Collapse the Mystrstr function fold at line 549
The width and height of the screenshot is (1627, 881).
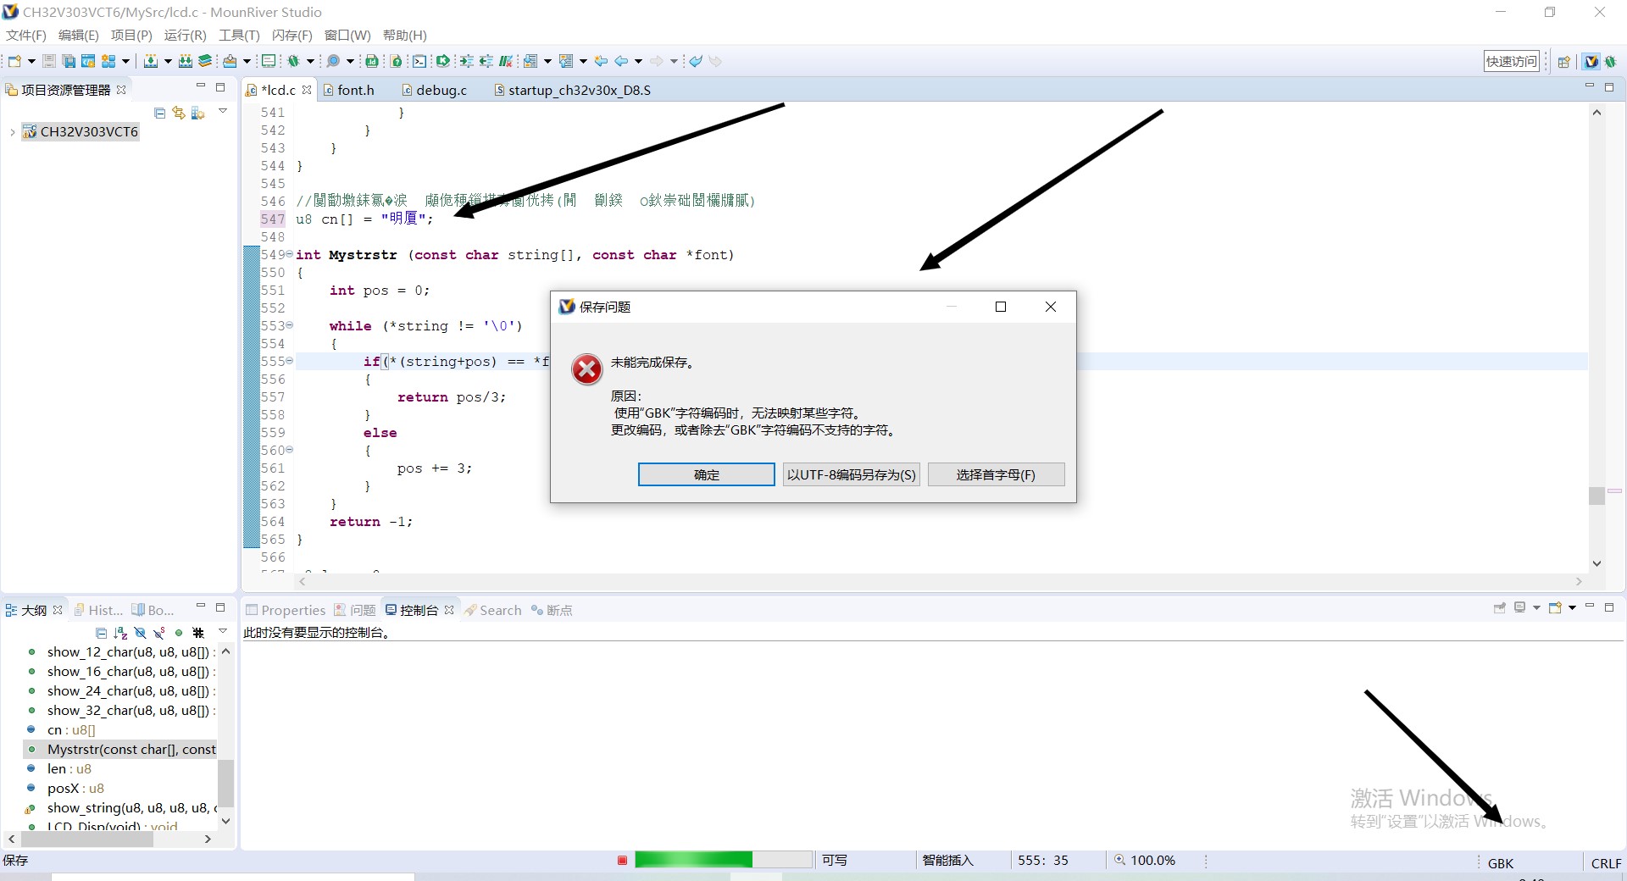[x=289, y=254]
